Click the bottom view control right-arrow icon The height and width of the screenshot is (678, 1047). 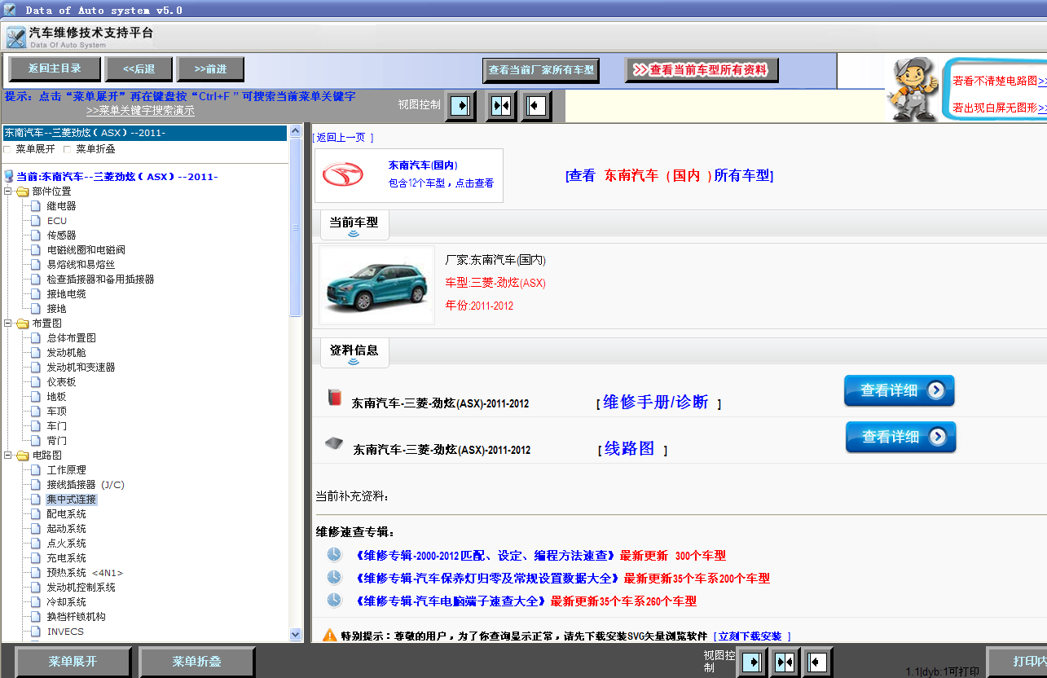pos(752,662)
